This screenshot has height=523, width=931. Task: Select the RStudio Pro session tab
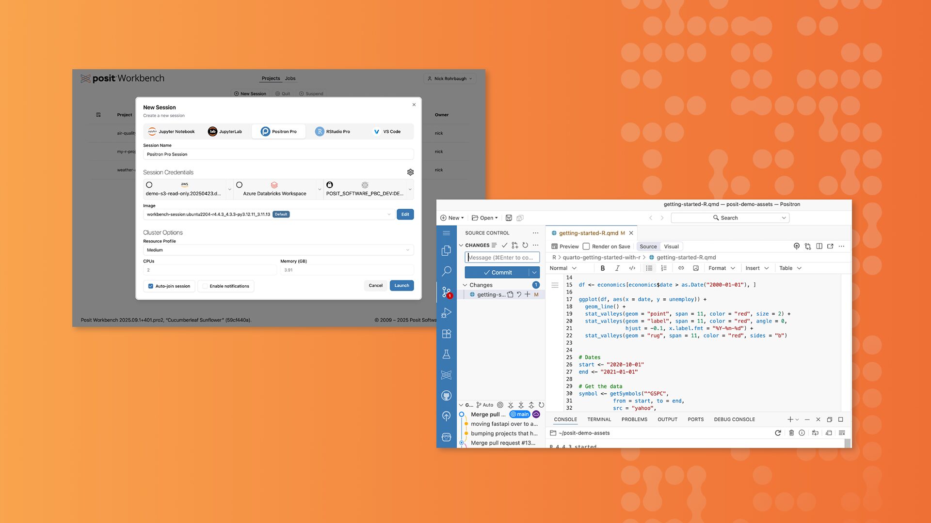point(333,132)
